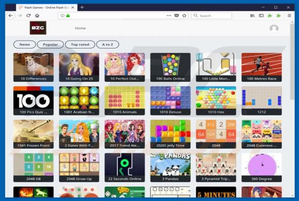Viewport: 299px width, 201px height.
Task: Open 1010 Animals game
Action: [125, 100]
